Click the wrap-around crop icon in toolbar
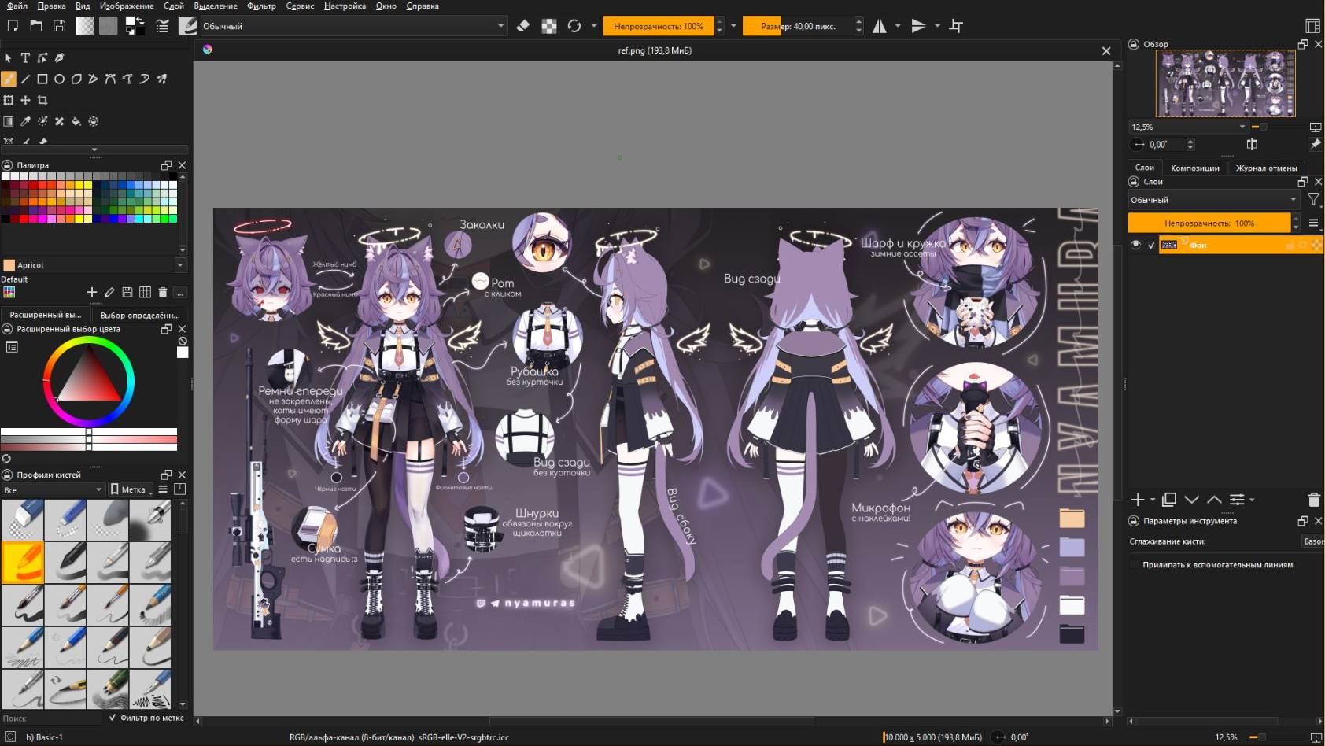 pyautogui.click(x=956, y=26)
